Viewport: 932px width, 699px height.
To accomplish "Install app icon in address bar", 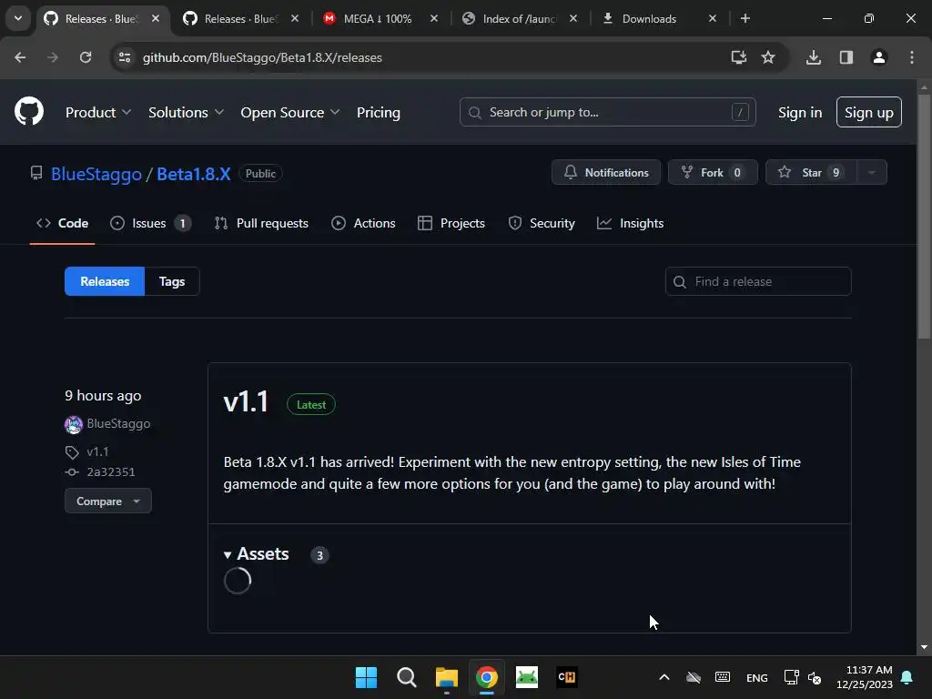I will tap(739, 57).
